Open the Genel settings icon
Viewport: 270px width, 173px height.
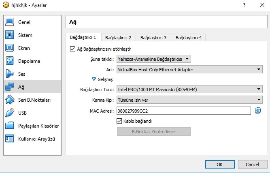[10, 22]
